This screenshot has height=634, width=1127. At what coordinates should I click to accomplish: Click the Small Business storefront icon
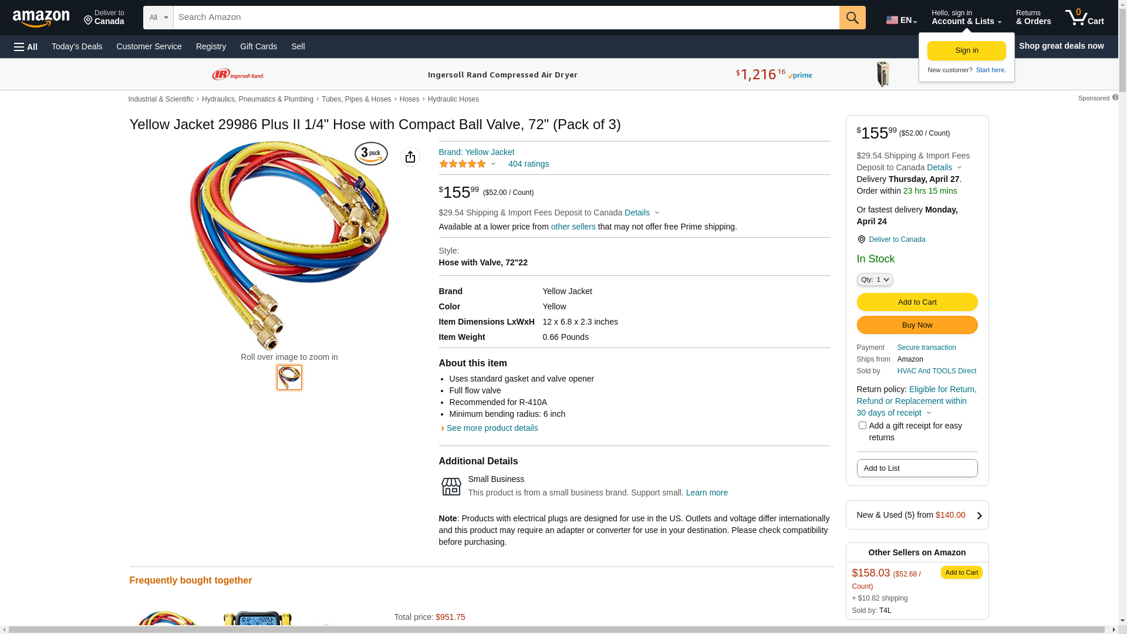(451, 487)
